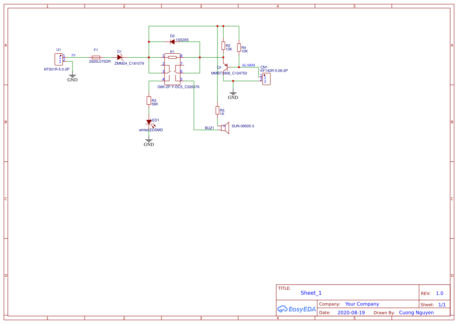Click the F1 designator label
This screenshot has height=324, width=458.
click(96, 50)
